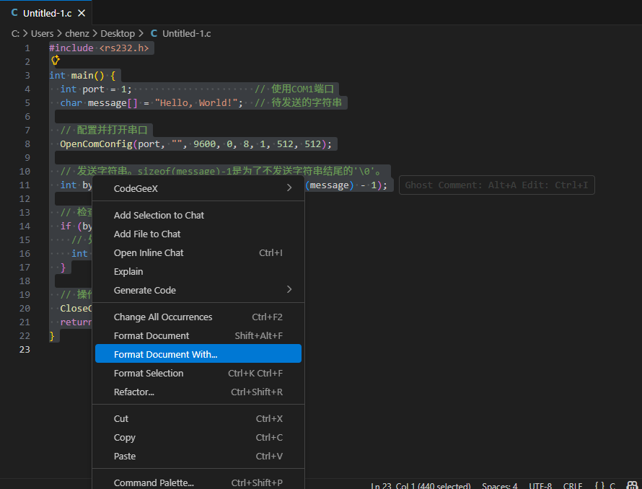Select Copy from context menu
The height and width of the screenshot is (489, 642).
tap(198, 437)
